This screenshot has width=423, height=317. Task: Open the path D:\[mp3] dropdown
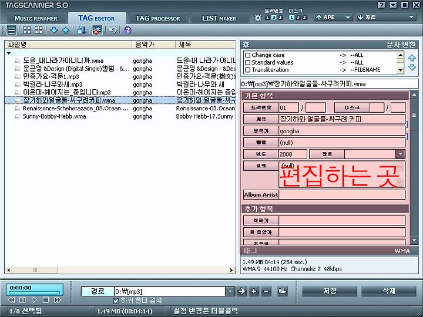pyautogui.click(x=230, y=291)
